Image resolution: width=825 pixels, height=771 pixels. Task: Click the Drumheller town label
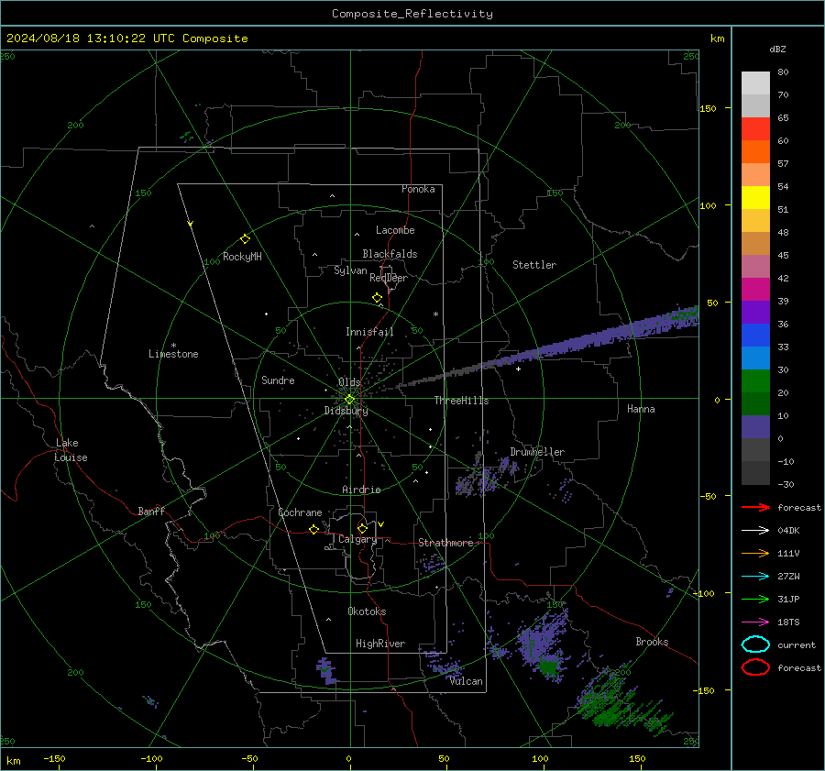pyautogui.click(x=537, y=452)
